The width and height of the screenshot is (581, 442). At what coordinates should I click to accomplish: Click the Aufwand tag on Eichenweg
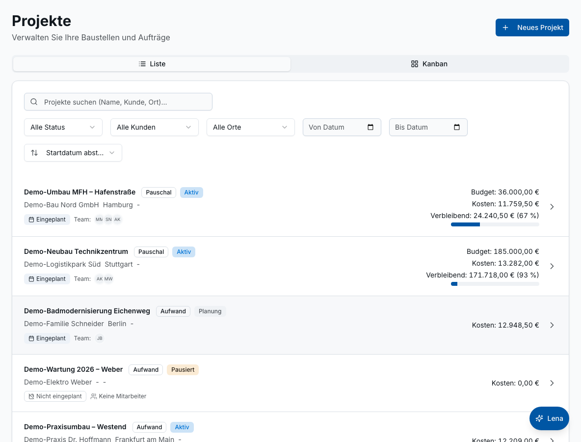(173, 311)
